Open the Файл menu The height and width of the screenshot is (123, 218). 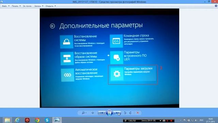(x=6, y=6)
